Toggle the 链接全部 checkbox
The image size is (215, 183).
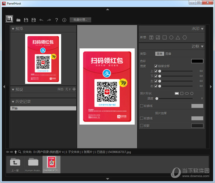pos(156,66)
